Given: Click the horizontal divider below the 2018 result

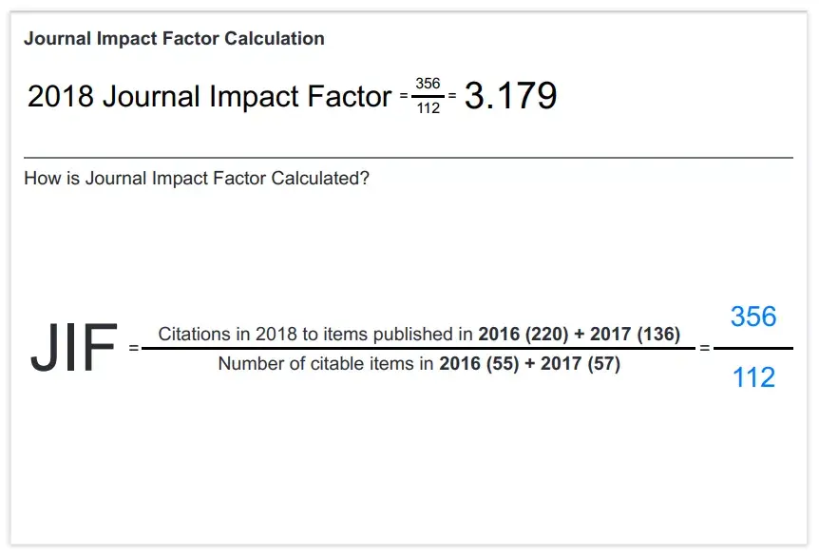Looking at the screenshot, I should click(x=409, y=158).
